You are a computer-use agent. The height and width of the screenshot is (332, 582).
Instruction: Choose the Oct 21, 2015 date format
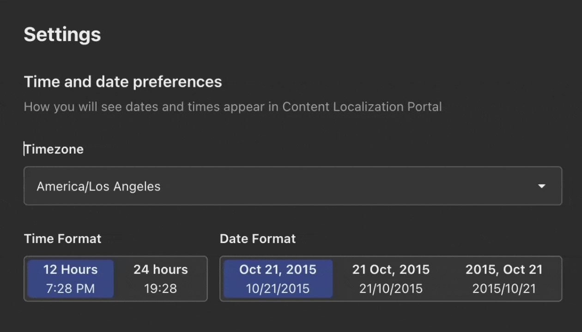pyautogui.click(x=278, y=279)
